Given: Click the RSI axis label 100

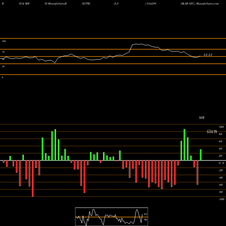Looking at the screenshot, I should click(4, 41).
